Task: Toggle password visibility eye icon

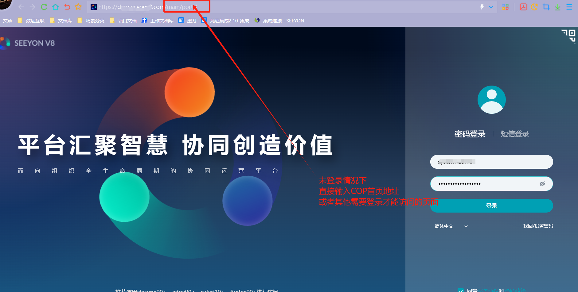Action: point(542,184)
